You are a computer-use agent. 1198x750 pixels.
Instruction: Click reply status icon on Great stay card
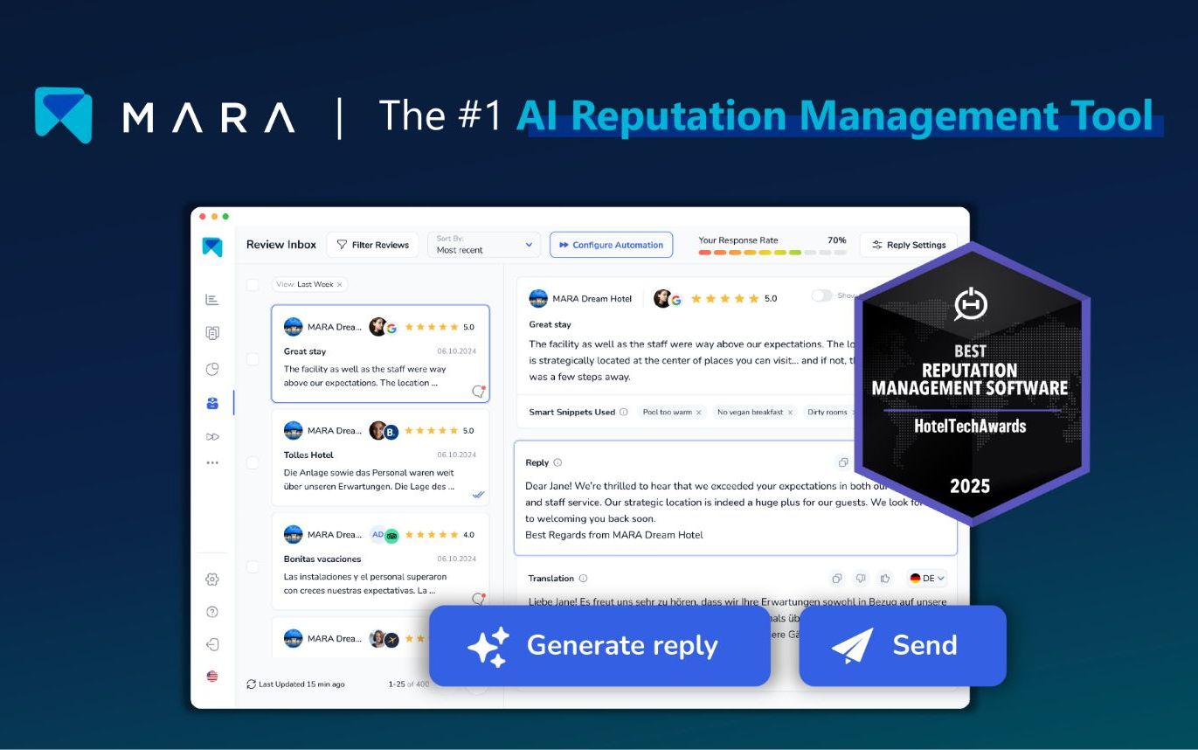[479, 391]
